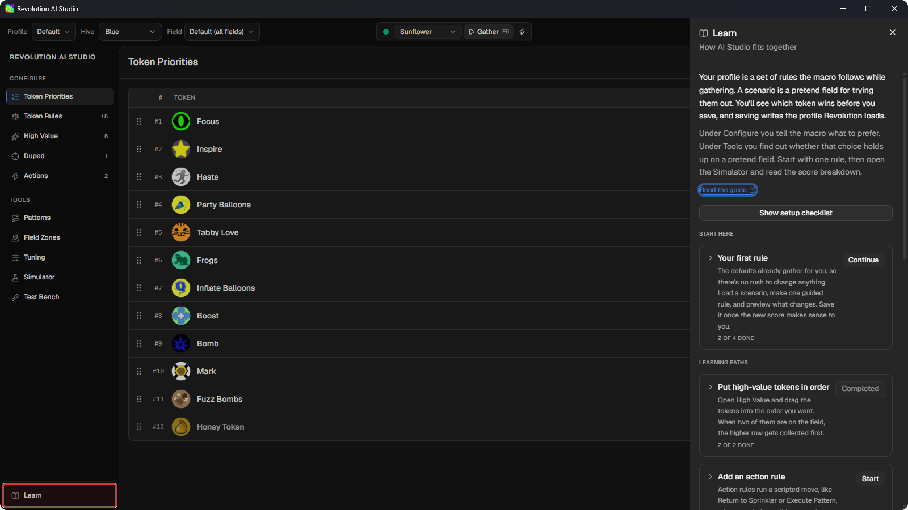Expand the Add an action rule card
The image size is (908, 510).
711,477
